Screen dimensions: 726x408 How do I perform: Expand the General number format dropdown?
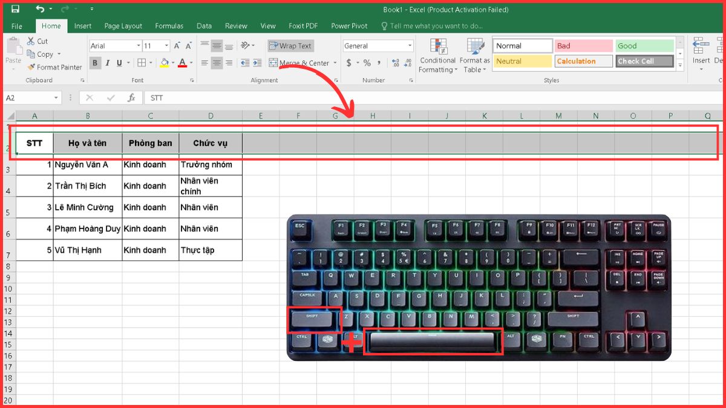point(410,46)
